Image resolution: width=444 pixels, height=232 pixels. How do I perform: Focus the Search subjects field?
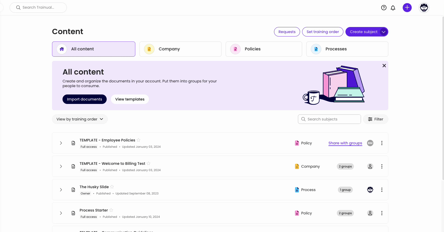(329, 119)
